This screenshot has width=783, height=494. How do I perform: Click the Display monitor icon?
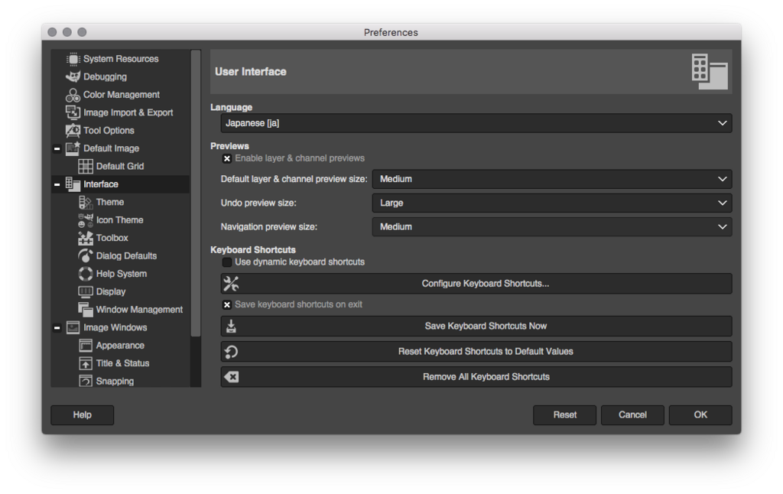(x=86, y=291)
